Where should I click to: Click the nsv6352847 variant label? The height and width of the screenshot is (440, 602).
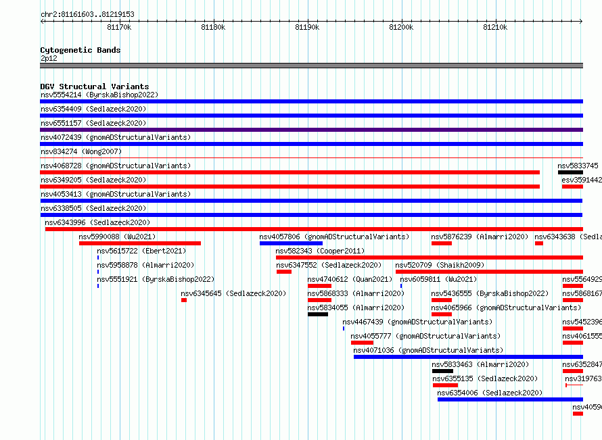(x=582, y=364)
